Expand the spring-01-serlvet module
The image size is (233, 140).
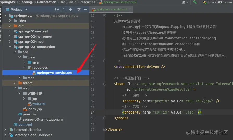click(x=10, y=31)
